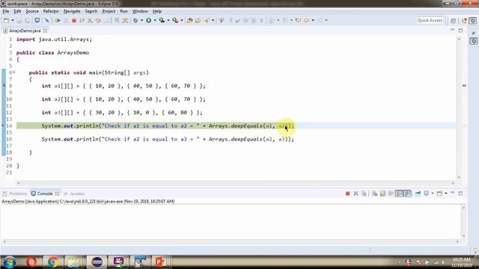Click the New file toolbar icon
The height and width of the screenshot is (269, 479).
[x=6, y=20]
